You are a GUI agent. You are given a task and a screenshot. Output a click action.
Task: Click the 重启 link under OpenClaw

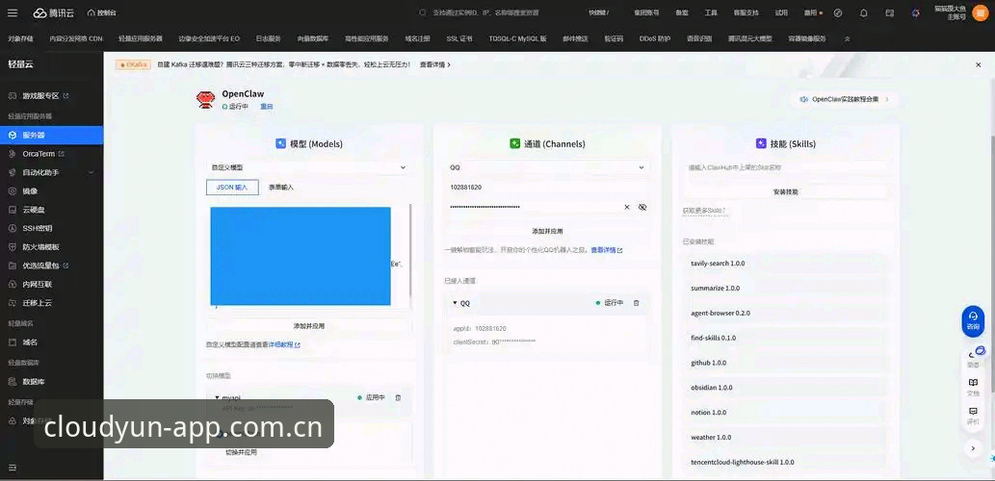click(x=267, y=107)
